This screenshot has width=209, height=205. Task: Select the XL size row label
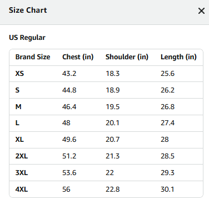tap(19, 140)
